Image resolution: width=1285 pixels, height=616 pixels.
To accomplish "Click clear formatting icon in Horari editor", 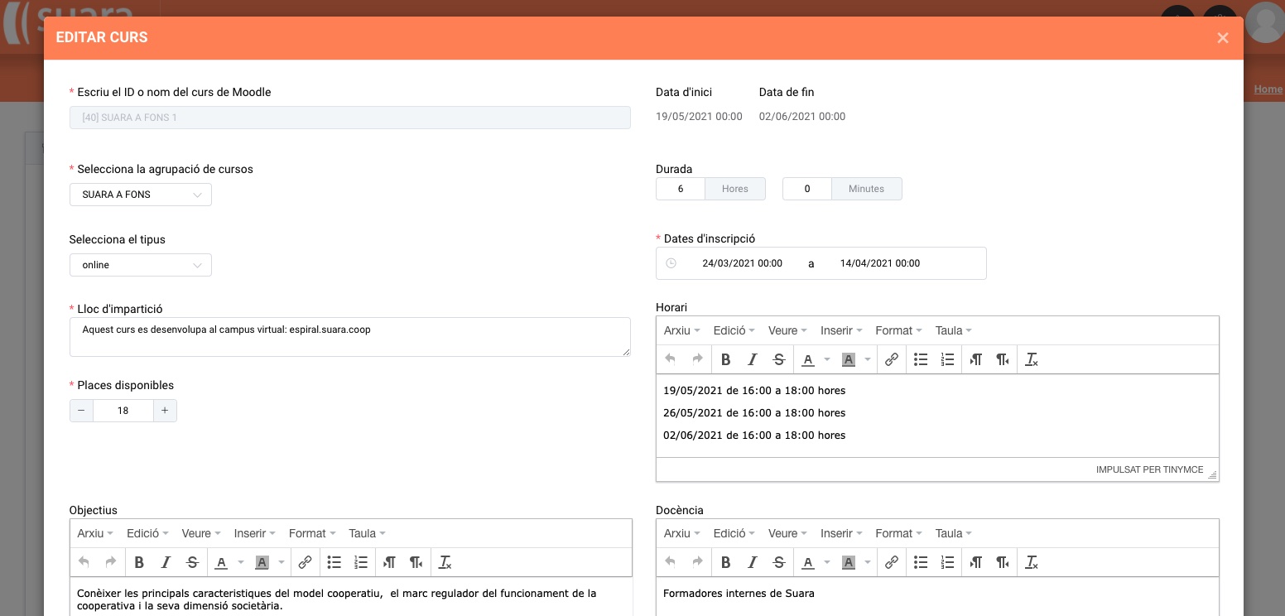I will [1031, 359].
